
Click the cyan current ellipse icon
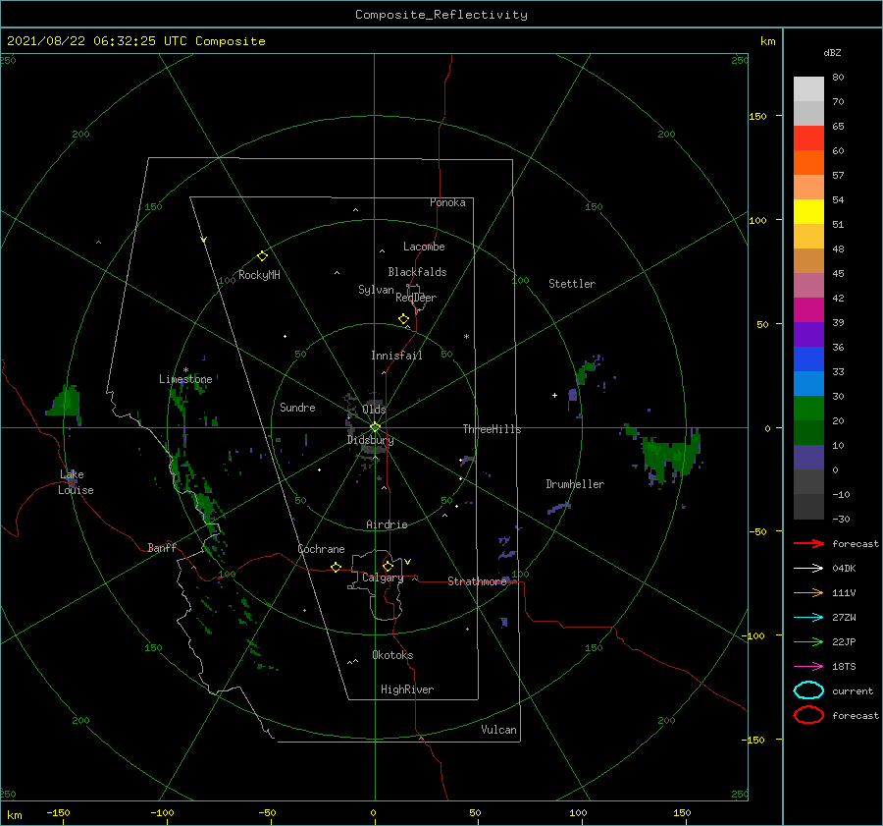[x=808, y=690]
